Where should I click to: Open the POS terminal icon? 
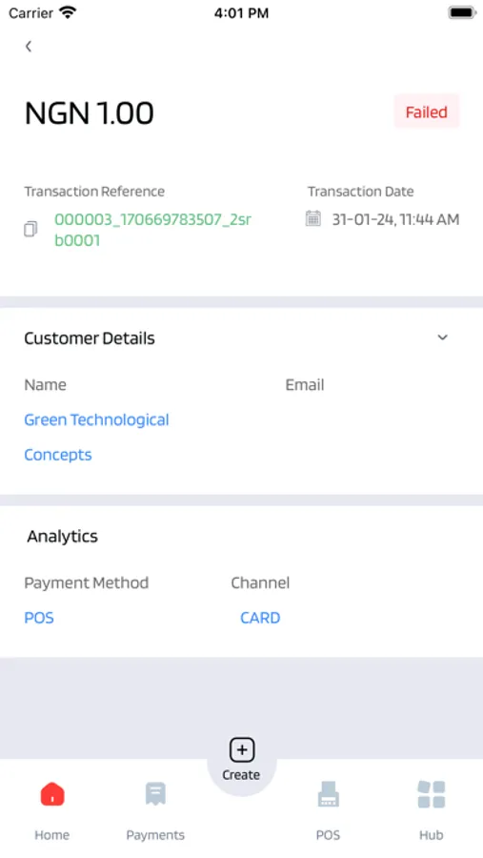(329, 794)
